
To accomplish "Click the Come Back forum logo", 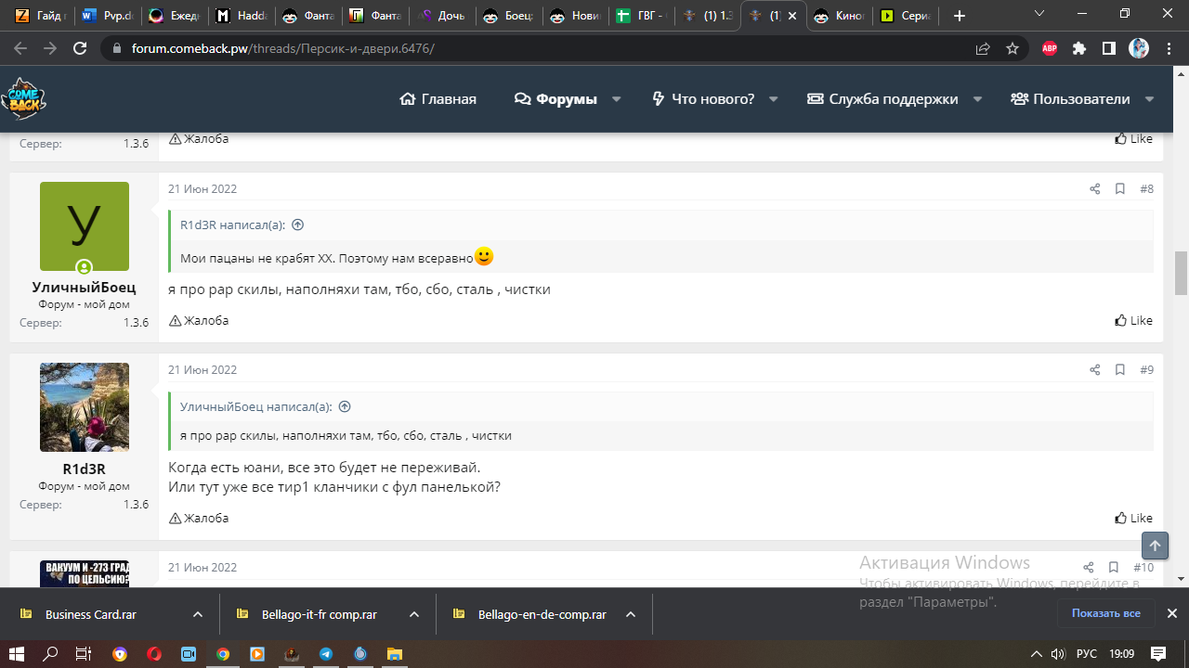I will [23, 99].
